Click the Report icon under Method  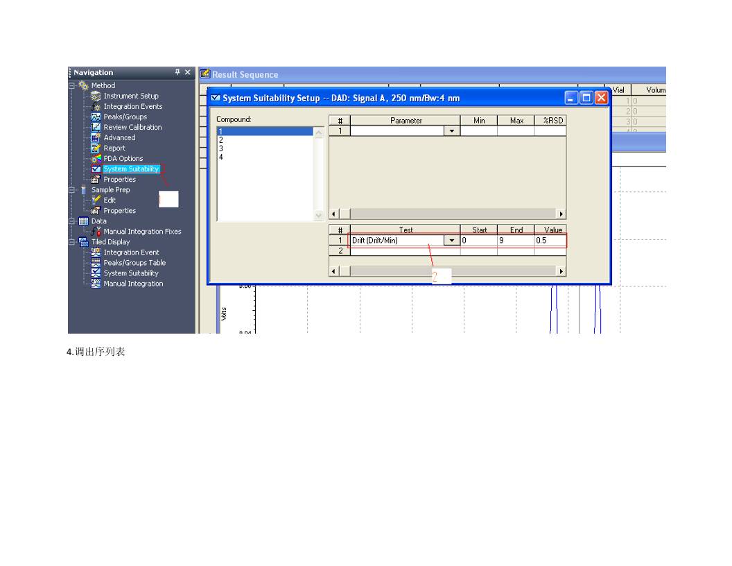click(x=96, y=148)
